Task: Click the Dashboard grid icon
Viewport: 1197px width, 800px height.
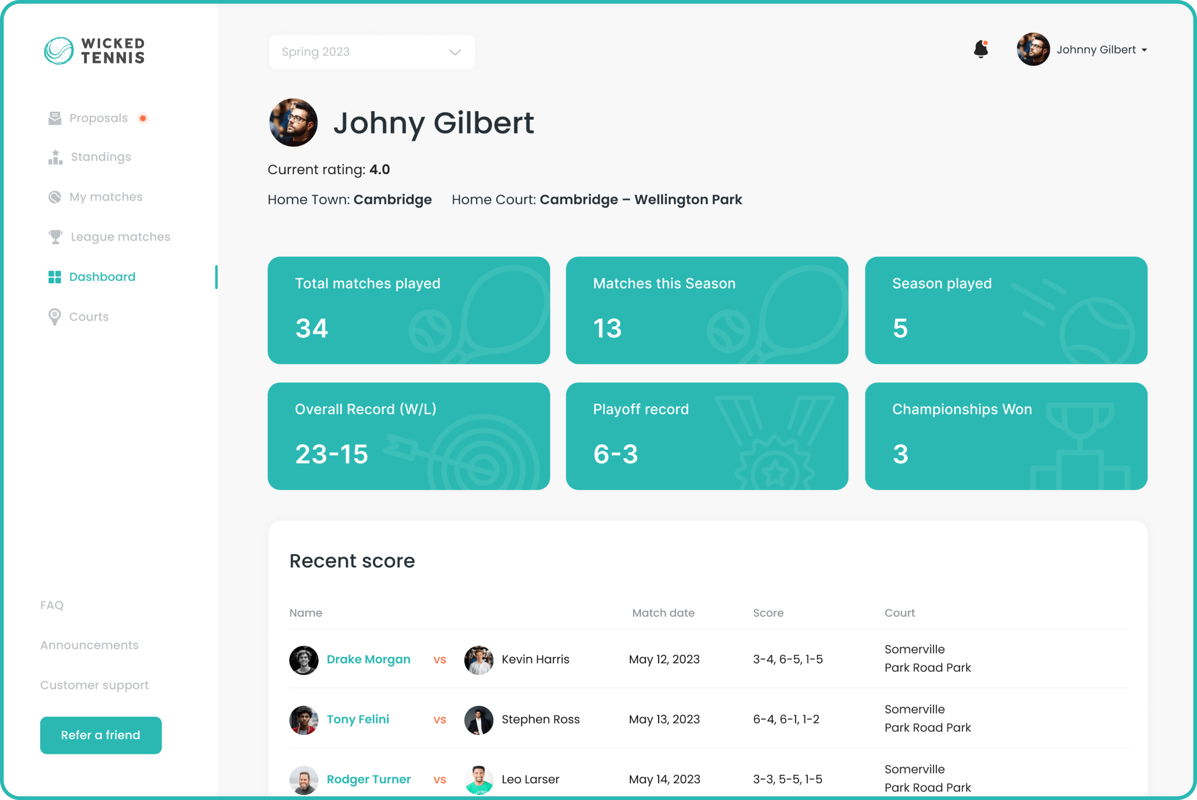Action: pyautogui.click(x=55, y=277)
